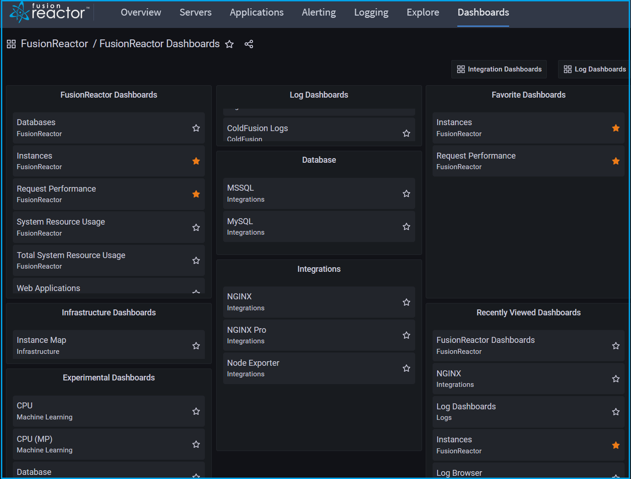The height and width of the screenshot is (479, 631).
Task: Click the Infrastructure Dashboards panel title
Action: 109,313
